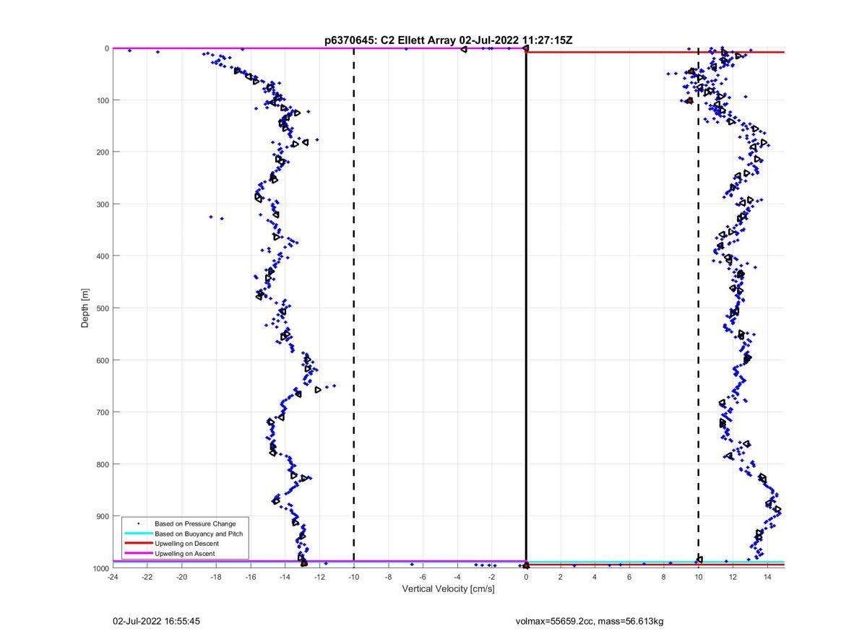Click y-axis depth tick label '800'
Screen dimensions: 867x639
(102, 464)
